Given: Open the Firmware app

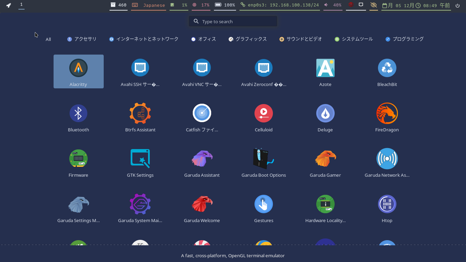Looking at the screenshot, I should (78, 162).
